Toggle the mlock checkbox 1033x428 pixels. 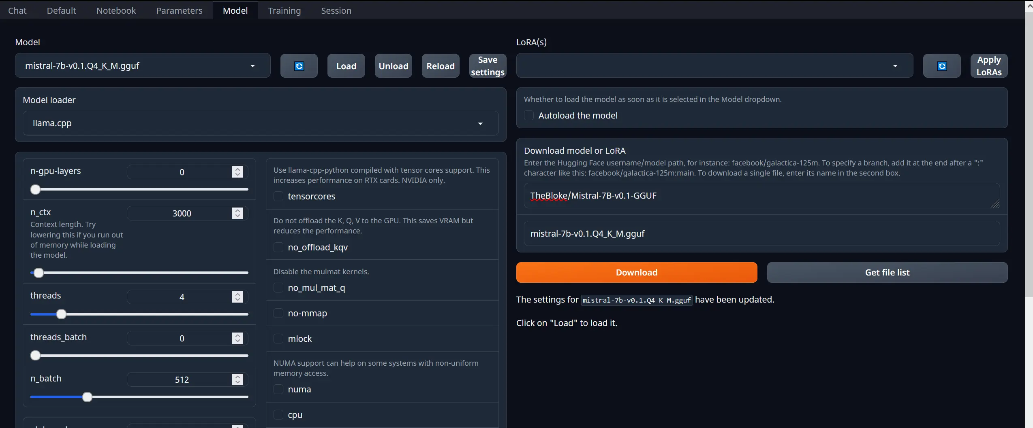tap(278, 339)
